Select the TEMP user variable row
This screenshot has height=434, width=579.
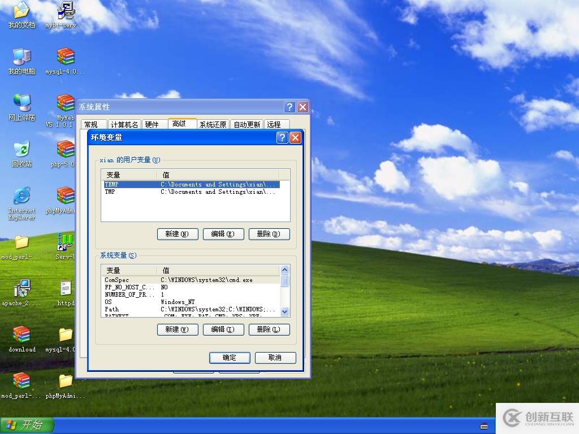pyautogui.click(x=130, y=184)
